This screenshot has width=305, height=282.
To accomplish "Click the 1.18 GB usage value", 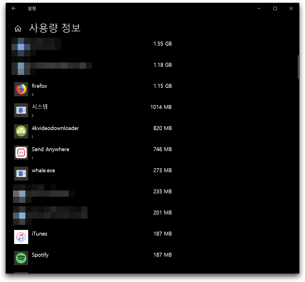I will coord(163,65).
